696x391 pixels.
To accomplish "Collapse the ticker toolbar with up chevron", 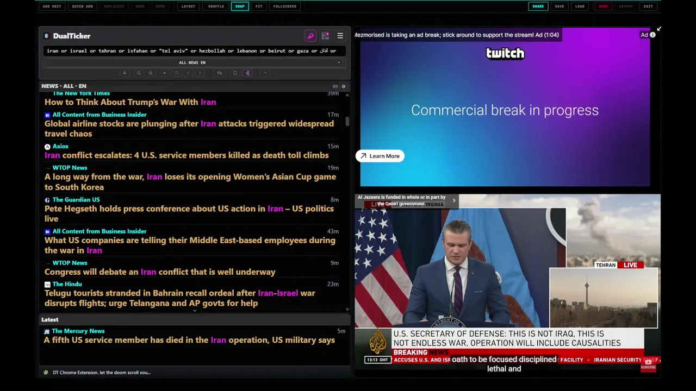I will (x=265, y=73).
